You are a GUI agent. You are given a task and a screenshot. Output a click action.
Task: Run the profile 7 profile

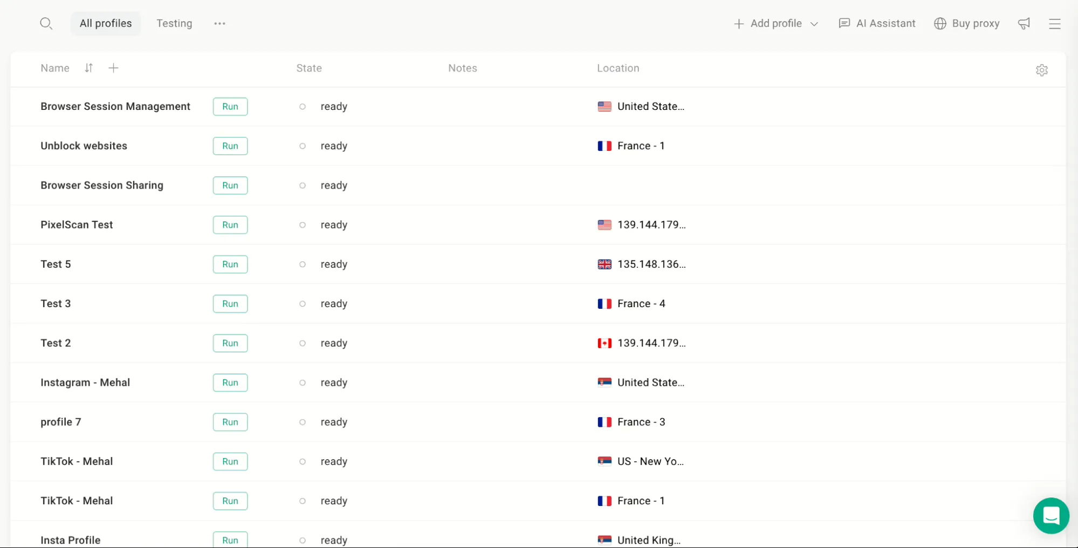point(230,422)
